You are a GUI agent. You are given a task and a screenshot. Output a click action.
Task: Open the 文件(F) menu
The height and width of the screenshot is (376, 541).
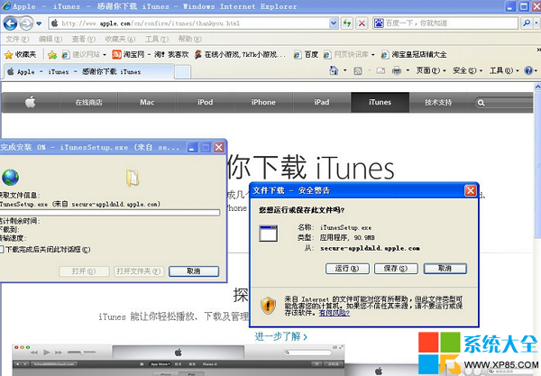(17, 39)
